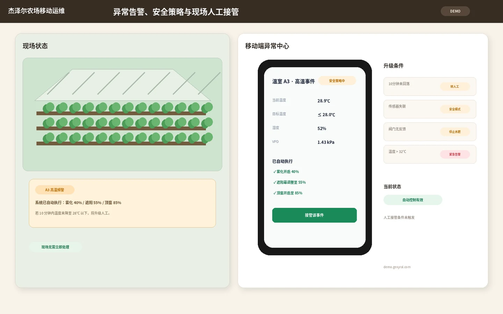Click the 升级条件 section heading
Screen dimensions: 503x314
pyautogui.click(x=393, y=66)
